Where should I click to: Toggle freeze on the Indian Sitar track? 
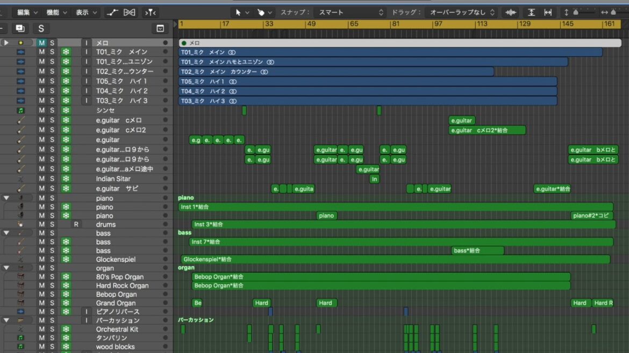tap(66, 179)
